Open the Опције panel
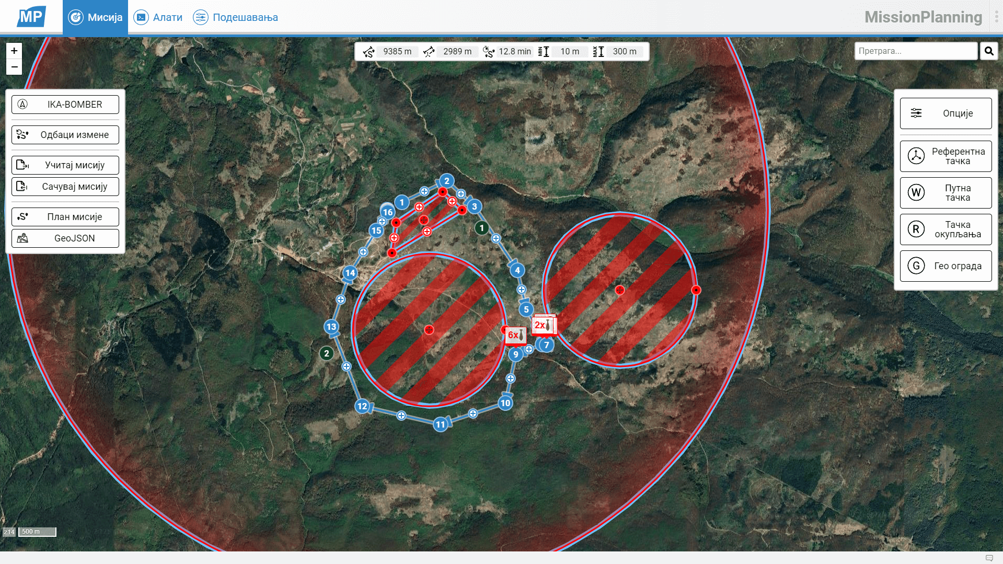This screenshot has width=1003, height=564. click(x=946, y=113)
